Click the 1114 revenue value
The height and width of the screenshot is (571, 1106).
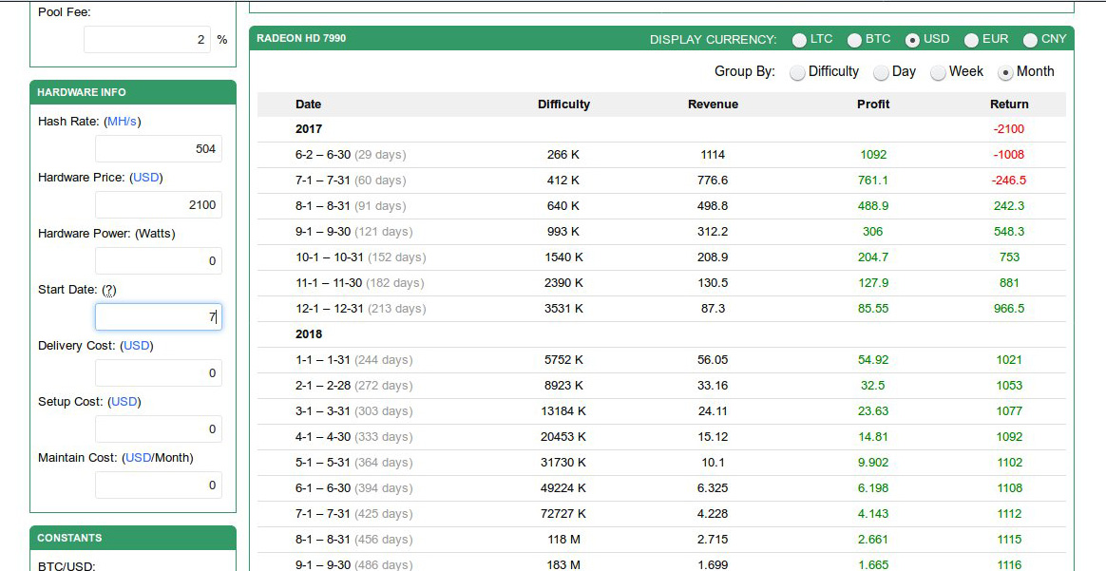pyautogui.click(x=713, y=154)
